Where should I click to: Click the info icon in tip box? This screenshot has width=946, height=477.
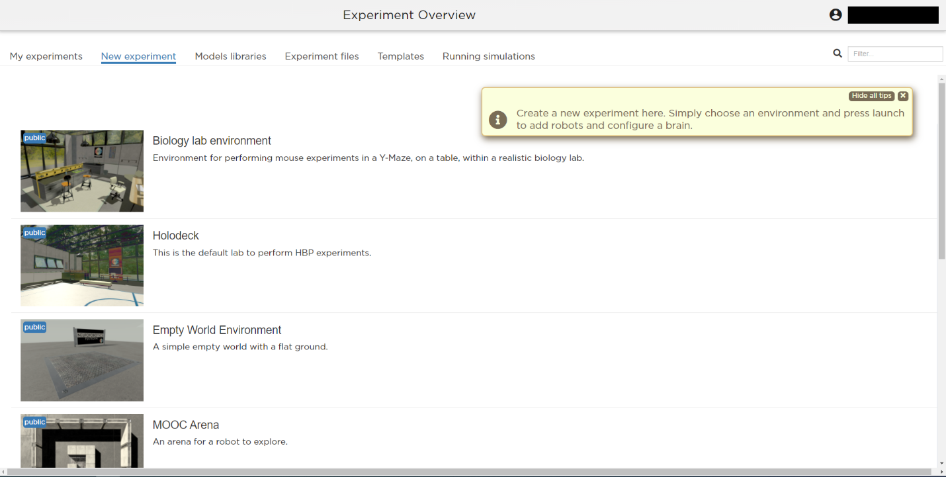(497, 119)
